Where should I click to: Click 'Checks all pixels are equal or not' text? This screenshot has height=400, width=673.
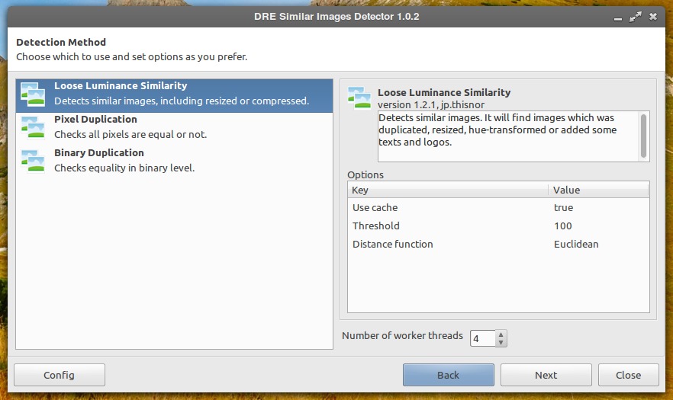coord(130,135)
